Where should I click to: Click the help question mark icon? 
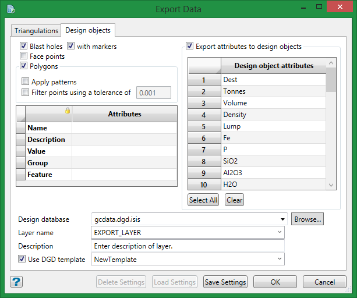pyautogui.click(x=16, y=282)
